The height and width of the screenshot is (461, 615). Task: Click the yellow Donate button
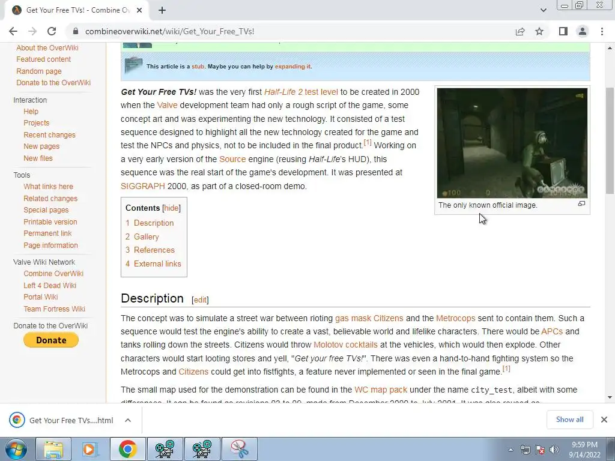click(x=51, y=340)
